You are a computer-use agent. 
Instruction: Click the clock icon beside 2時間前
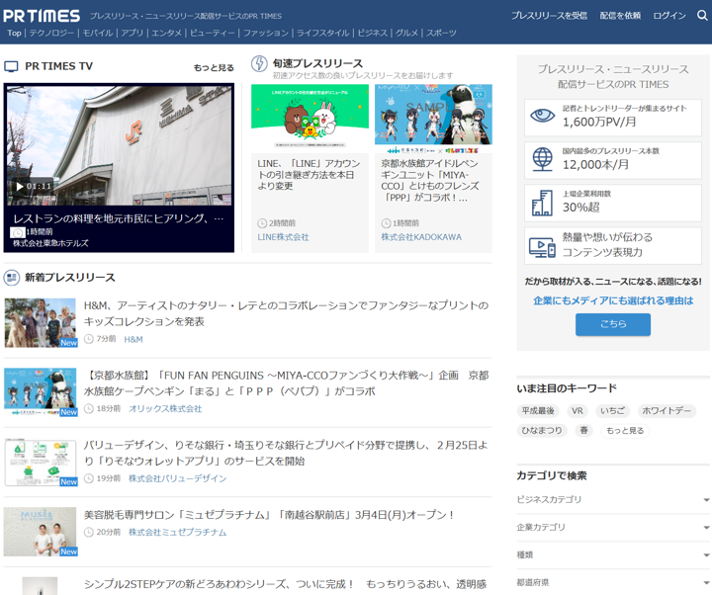pyautogui.click(x=262, y=223)
